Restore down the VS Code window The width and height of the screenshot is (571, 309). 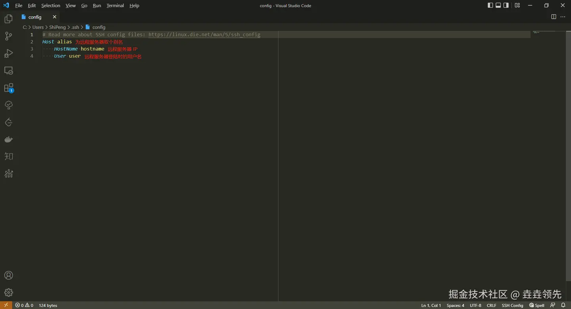pos(546,6)
